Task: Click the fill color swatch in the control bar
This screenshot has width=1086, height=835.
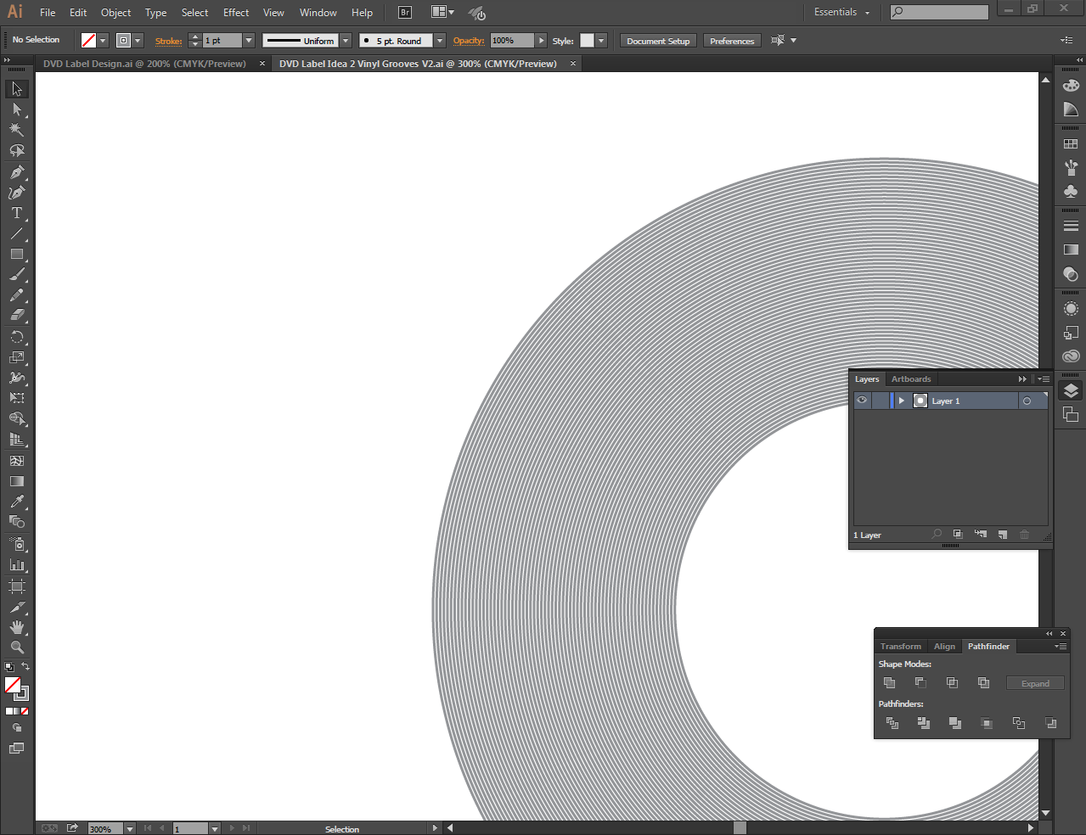Action: [88, 41]
